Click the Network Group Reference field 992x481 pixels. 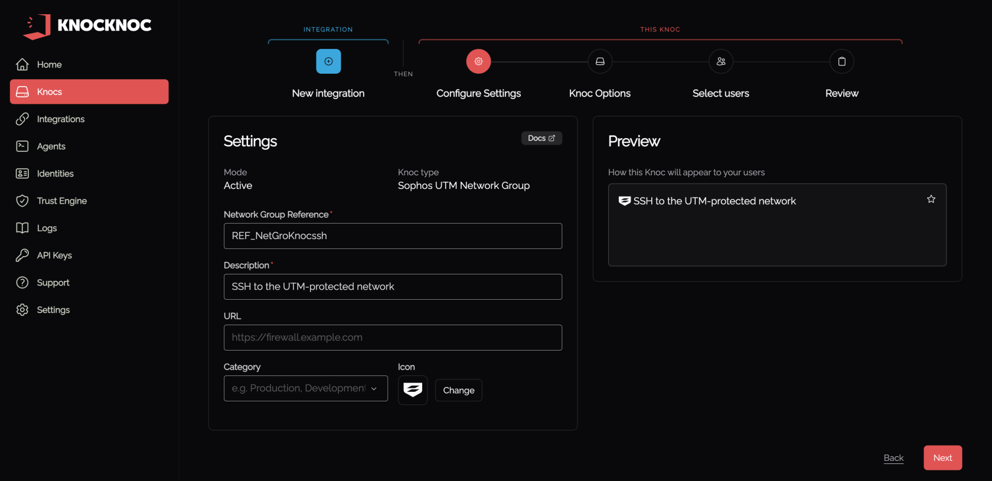click(x=393, y=236)
